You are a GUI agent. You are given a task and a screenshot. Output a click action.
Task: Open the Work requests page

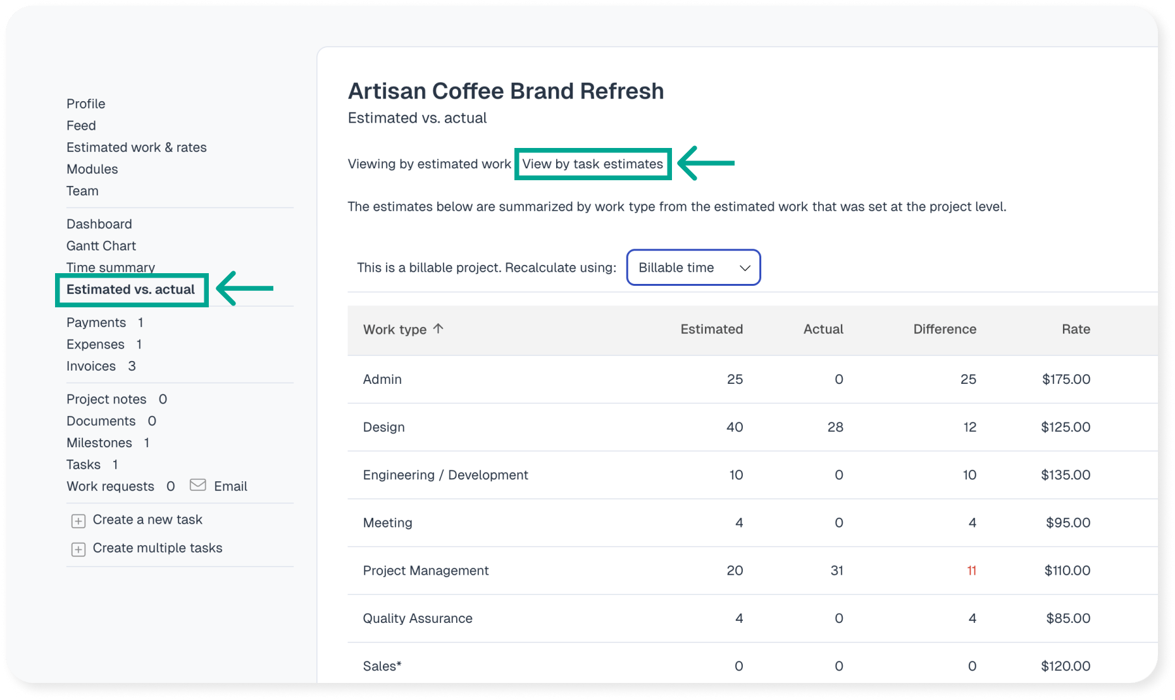pyautogui.click(x=110, y=486)
